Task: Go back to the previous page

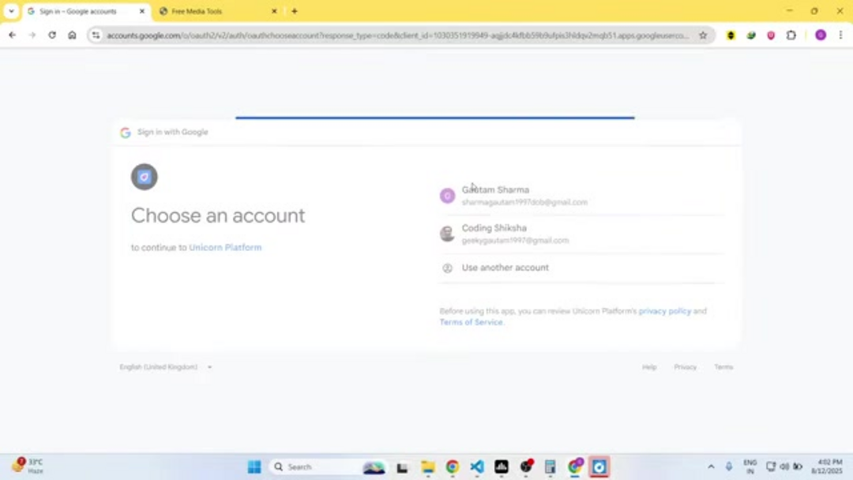Action: [12, 35]
